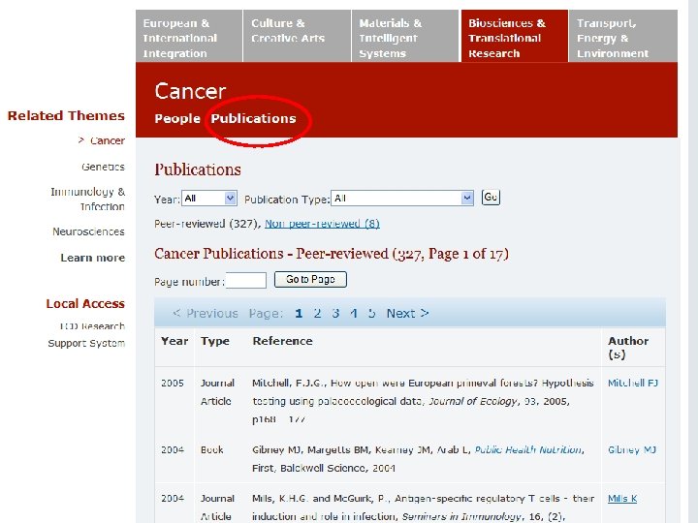The width and height of the screenshot is (698, 523).
Task: Jump to page 2 of results
Action: pos(317,314)
